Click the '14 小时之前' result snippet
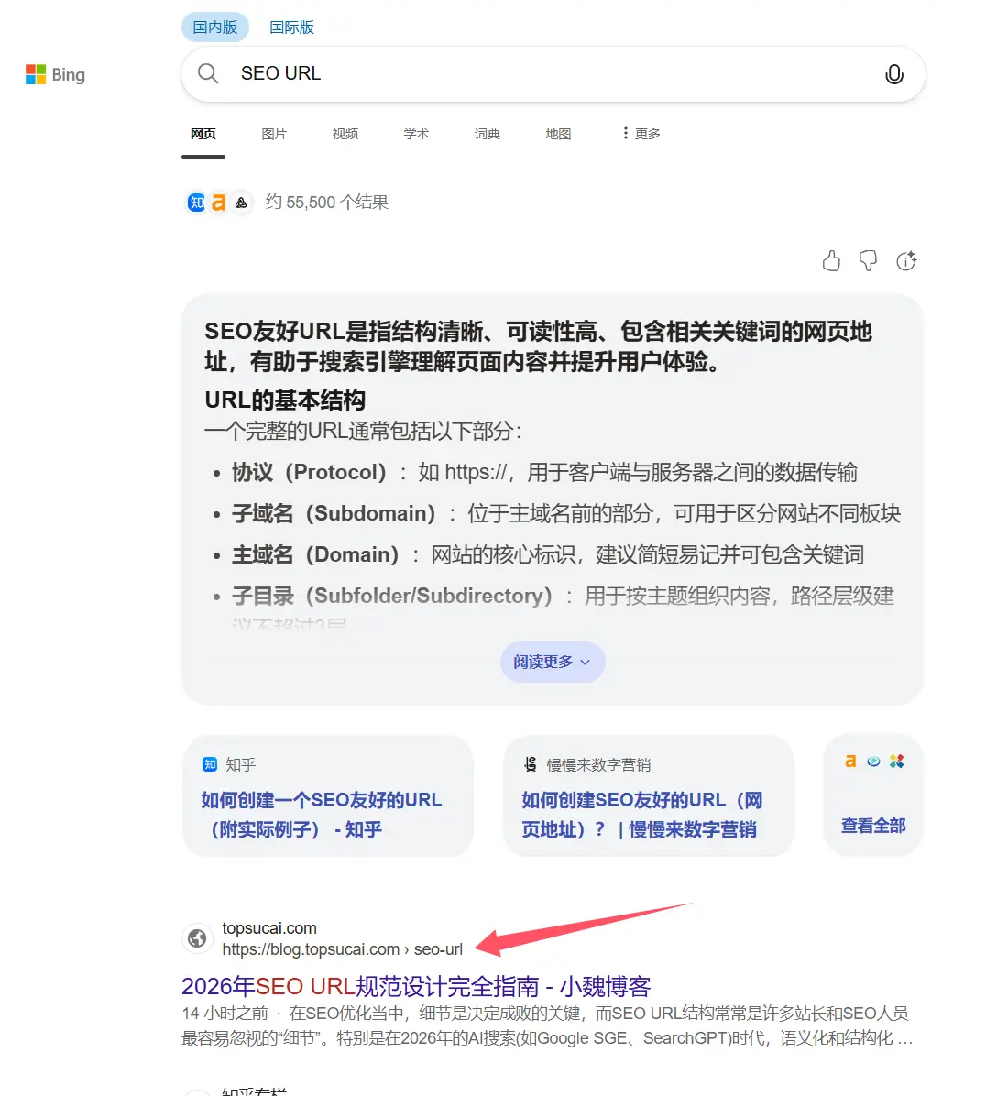 point(547,1026)
